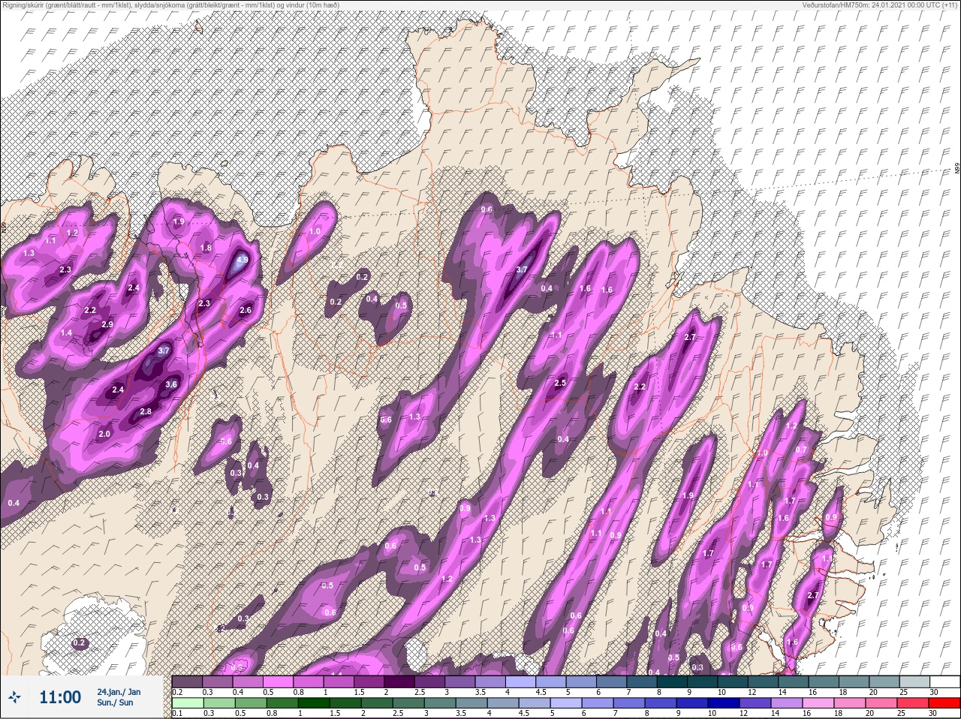
Task: Click the Veðurstofan star logo icon
Action: pos(15,697)
